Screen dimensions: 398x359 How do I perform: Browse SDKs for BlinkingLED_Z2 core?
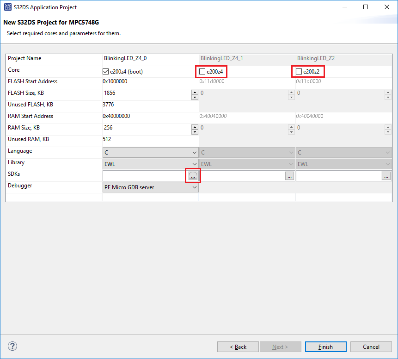coord(386,175)
